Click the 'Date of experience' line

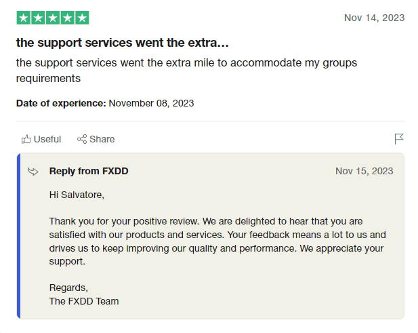coord(105,103)
